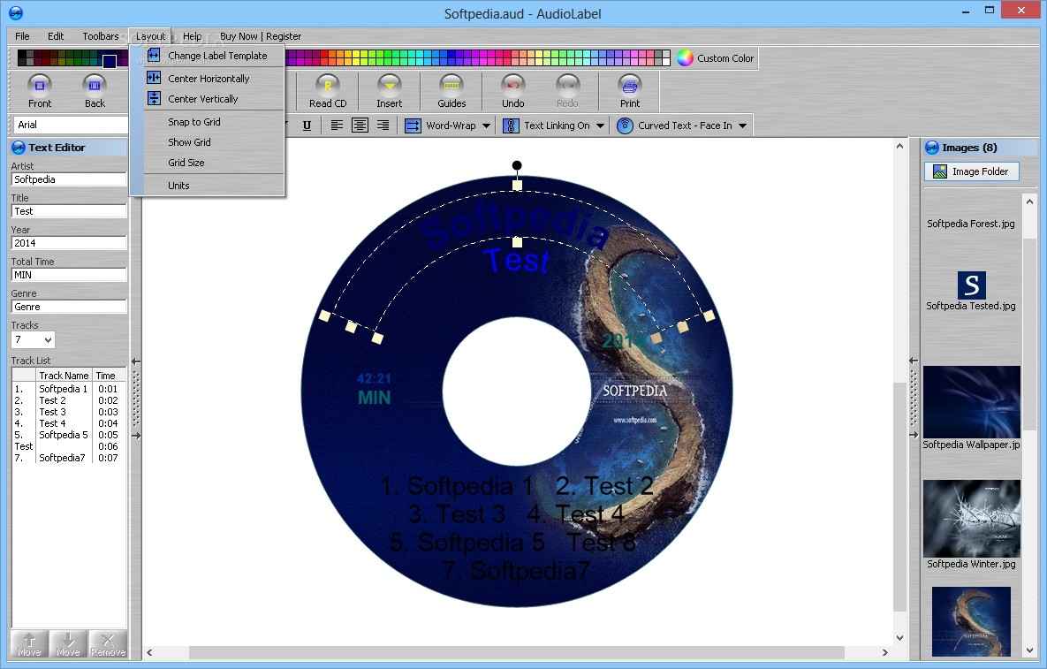
Task: Click the Undo toolbar icon
Action: (512, 85)
